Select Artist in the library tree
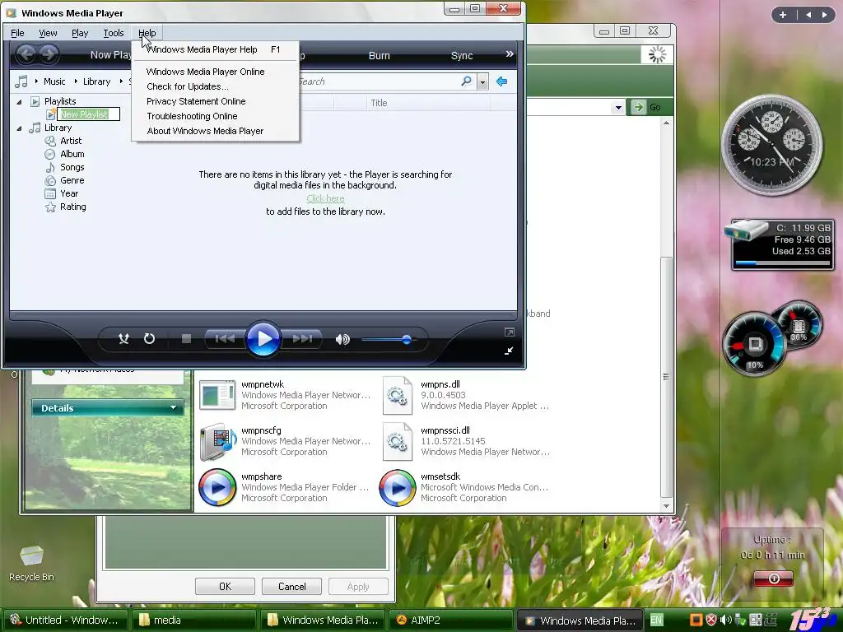This screenshot has height=632, width=843. (x=71, y=141)
